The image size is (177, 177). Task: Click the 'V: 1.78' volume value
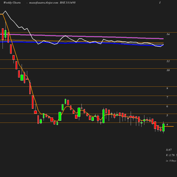tap(170, 155)
